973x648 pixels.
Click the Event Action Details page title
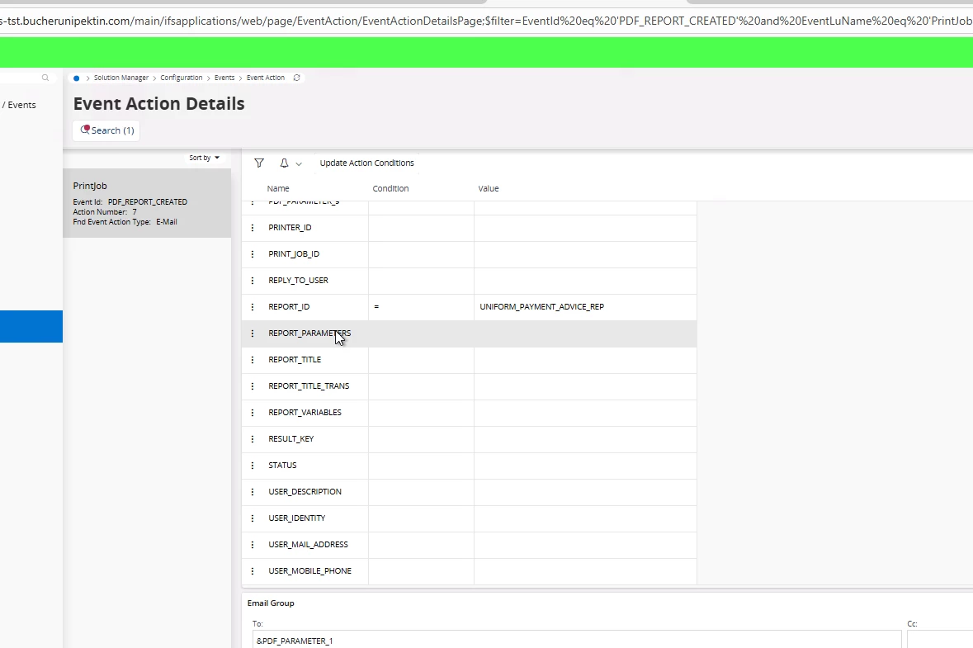(x=158, y=104)
